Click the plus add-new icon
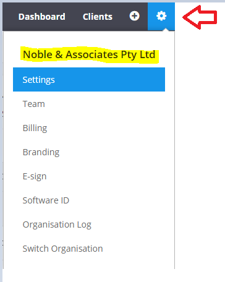The image size is (225, 282). click(x=134, y=16)
